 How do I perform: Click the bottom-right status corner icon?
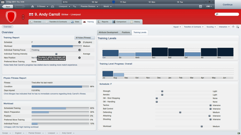coord(239,133)
